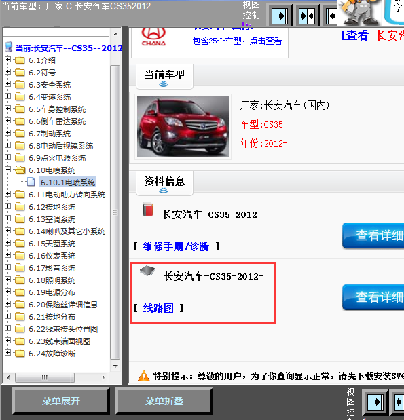
Task: Select 6.15天窗系统 folder
Action: click(x=52, y=244)
